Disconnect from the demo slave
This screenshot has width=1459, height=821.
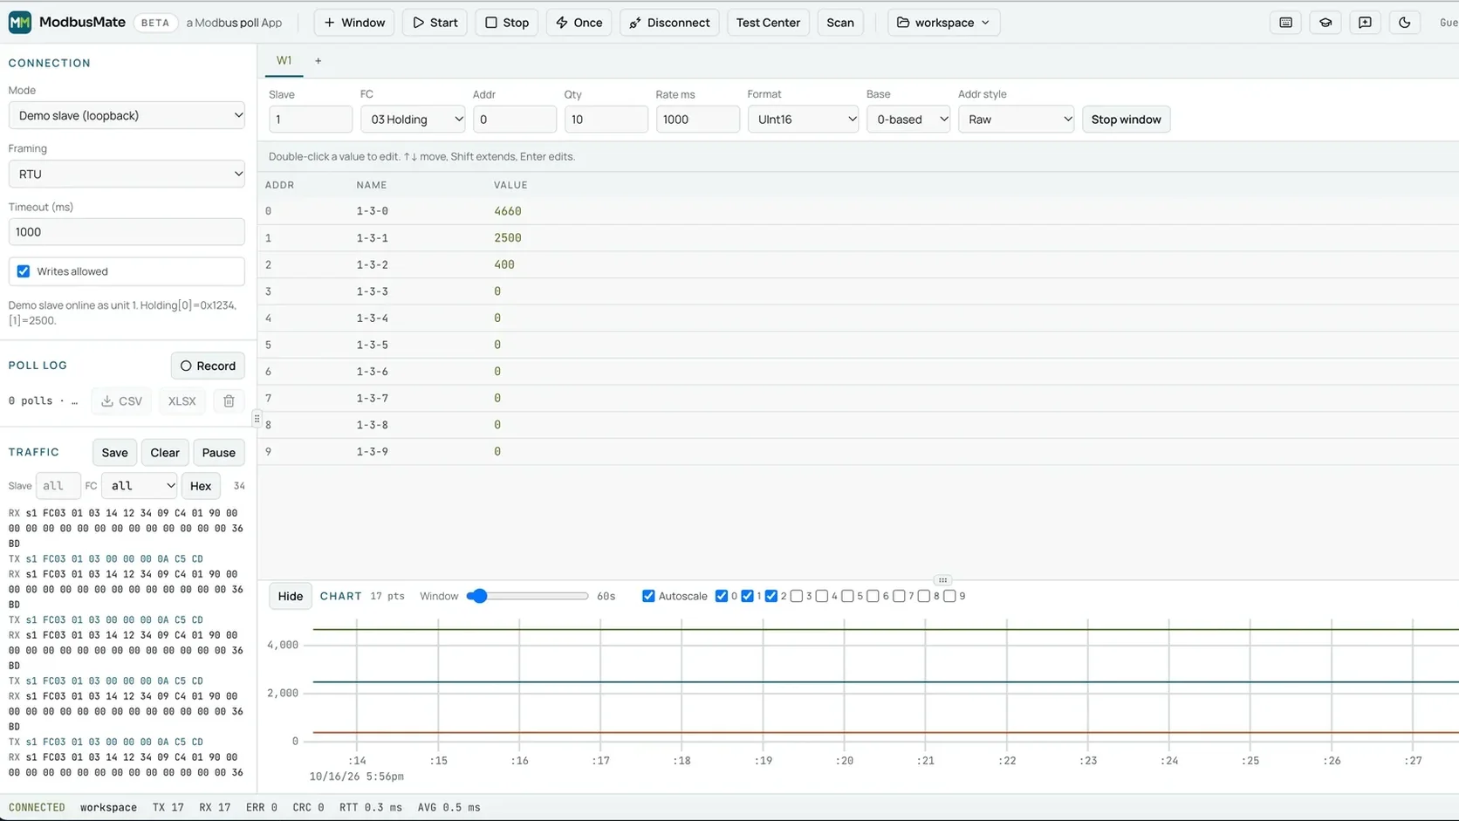click(669, 23)
